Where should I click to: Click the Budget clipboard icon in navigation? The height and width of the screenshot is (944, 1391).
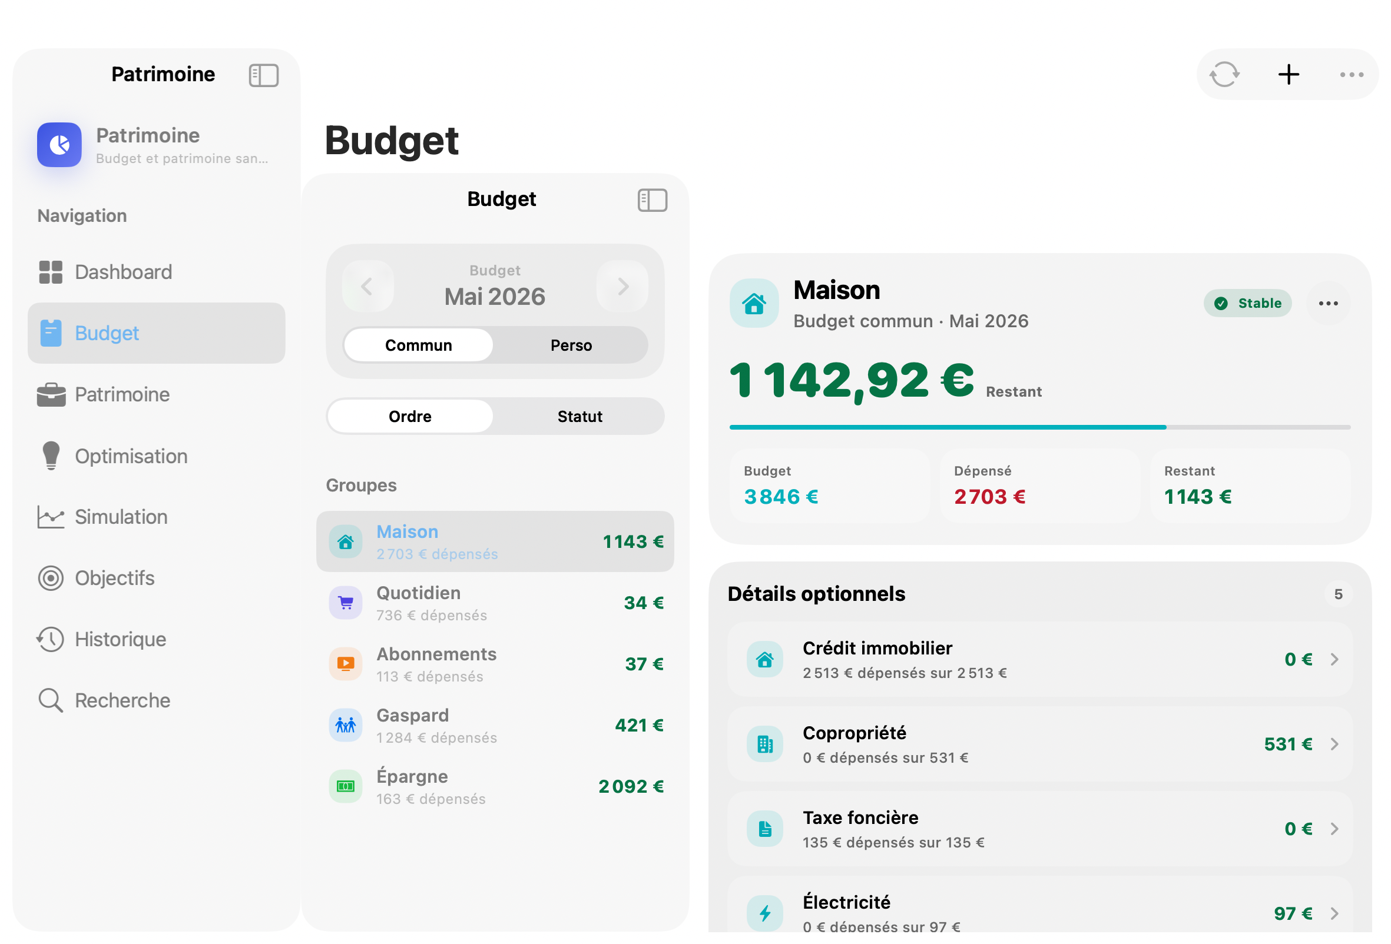(x=51, y=333)
